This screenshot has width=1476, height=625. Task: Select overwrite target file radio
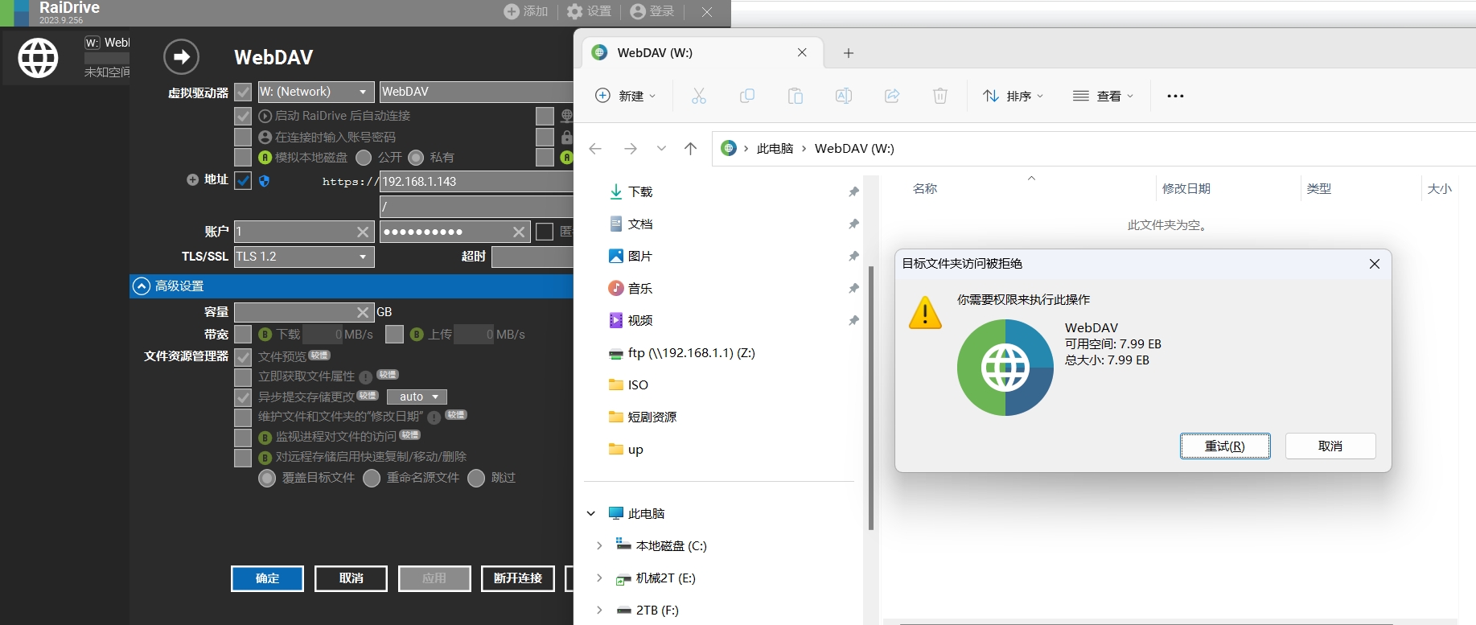click(x=267, y=479)
